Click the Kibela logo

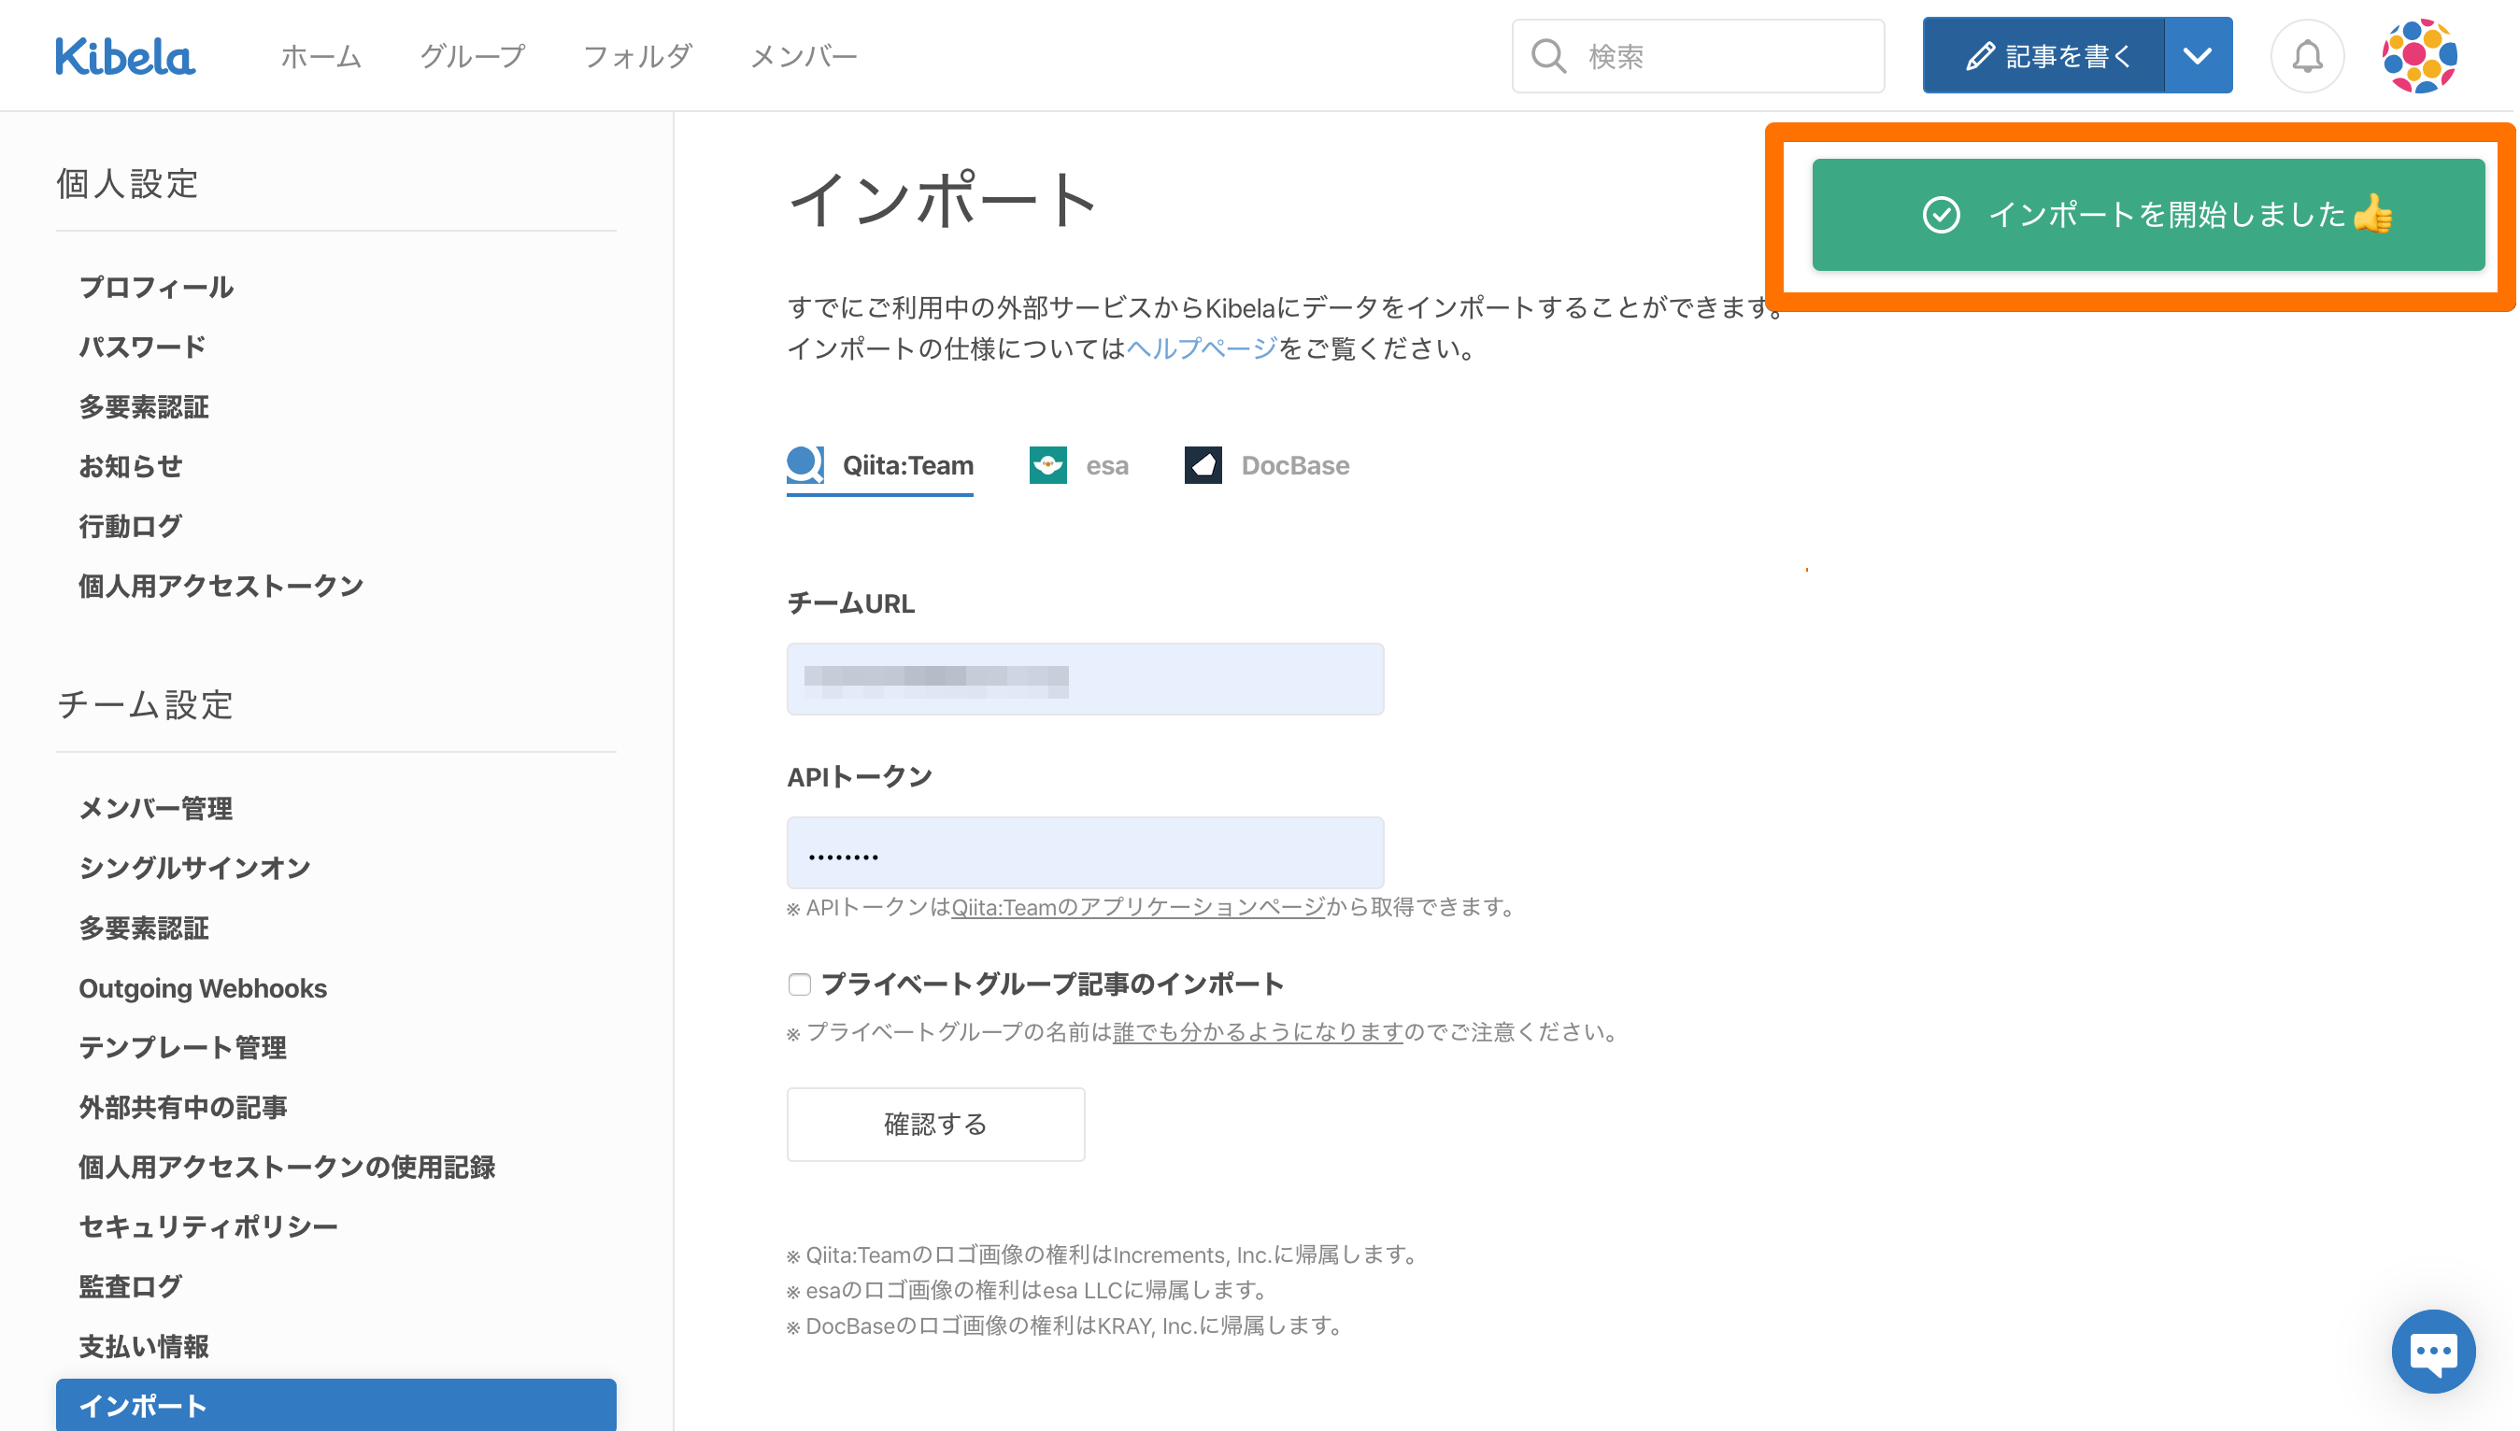[x=125, y=56]
